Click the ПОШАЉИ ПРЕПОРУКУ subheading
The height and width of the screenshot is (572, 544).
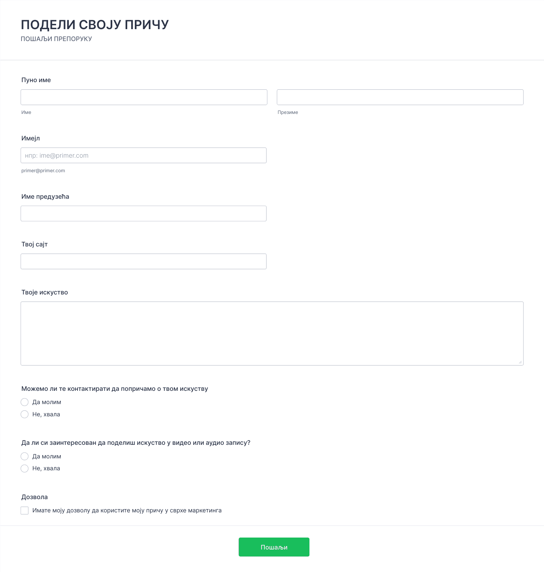56,39
